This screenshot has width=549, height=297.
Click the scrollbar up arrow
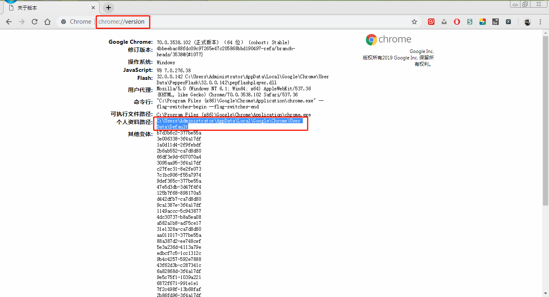click(545, 32)
